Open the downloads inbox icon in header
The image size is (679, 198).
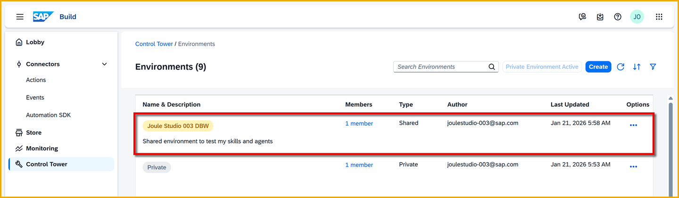coord(600,17)
